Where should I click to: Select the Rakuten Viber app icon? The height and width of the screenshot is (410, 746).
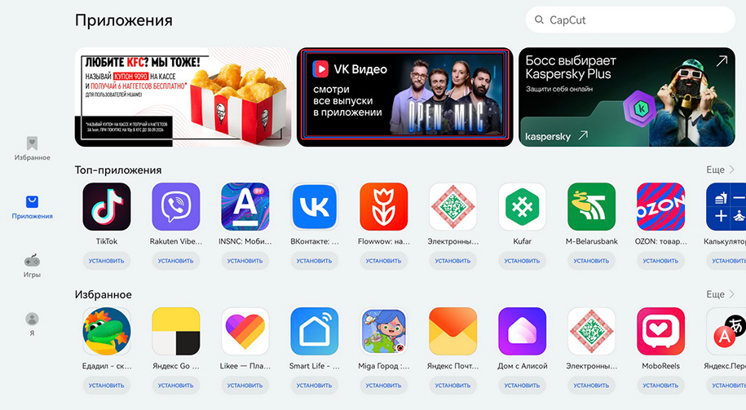175,207
